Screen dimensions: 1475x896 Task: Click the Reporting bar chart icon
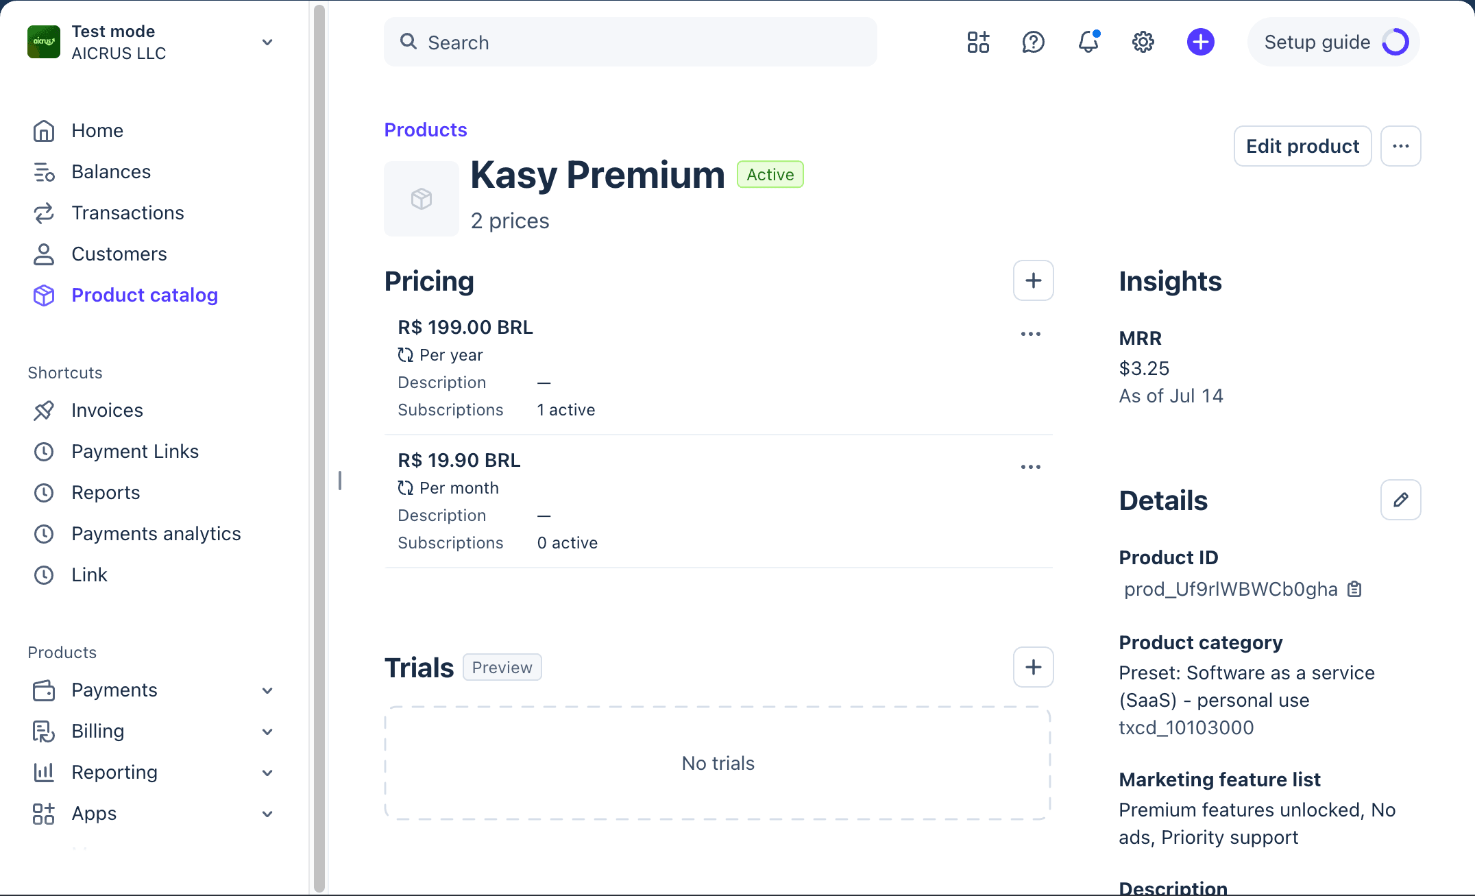click(44, 772)
